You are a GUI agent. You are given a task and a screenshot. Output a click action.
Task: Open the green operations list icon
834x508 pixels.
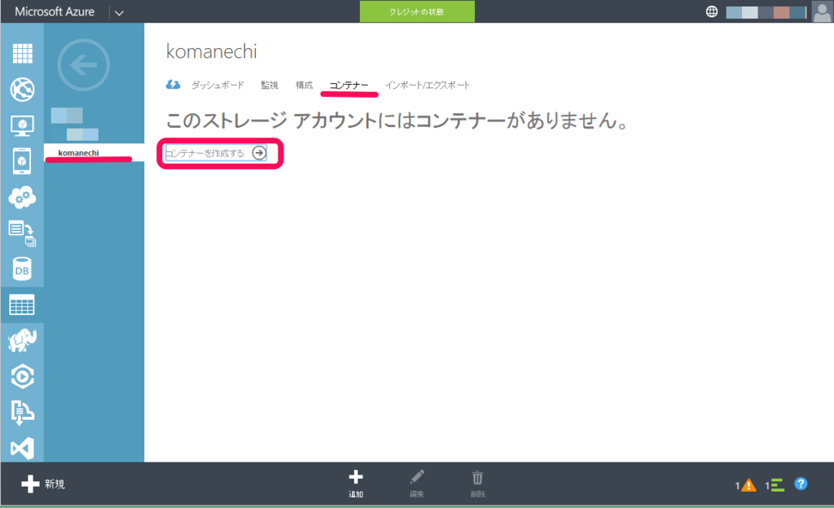[x=777, y=485]
